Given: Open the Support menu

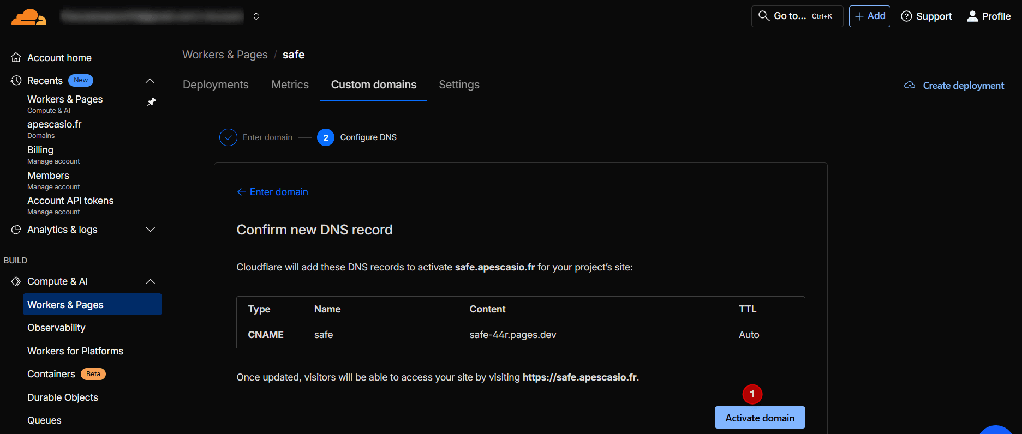Looking at the screenshot, I should pyautogui.click(x=927, y=16).
